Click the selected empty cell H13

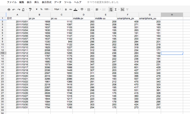coord(172,53)
